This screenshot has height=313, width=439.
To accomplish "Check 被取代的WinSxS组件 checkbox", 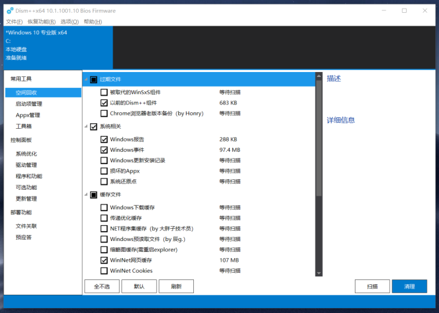I will (104, 92).
